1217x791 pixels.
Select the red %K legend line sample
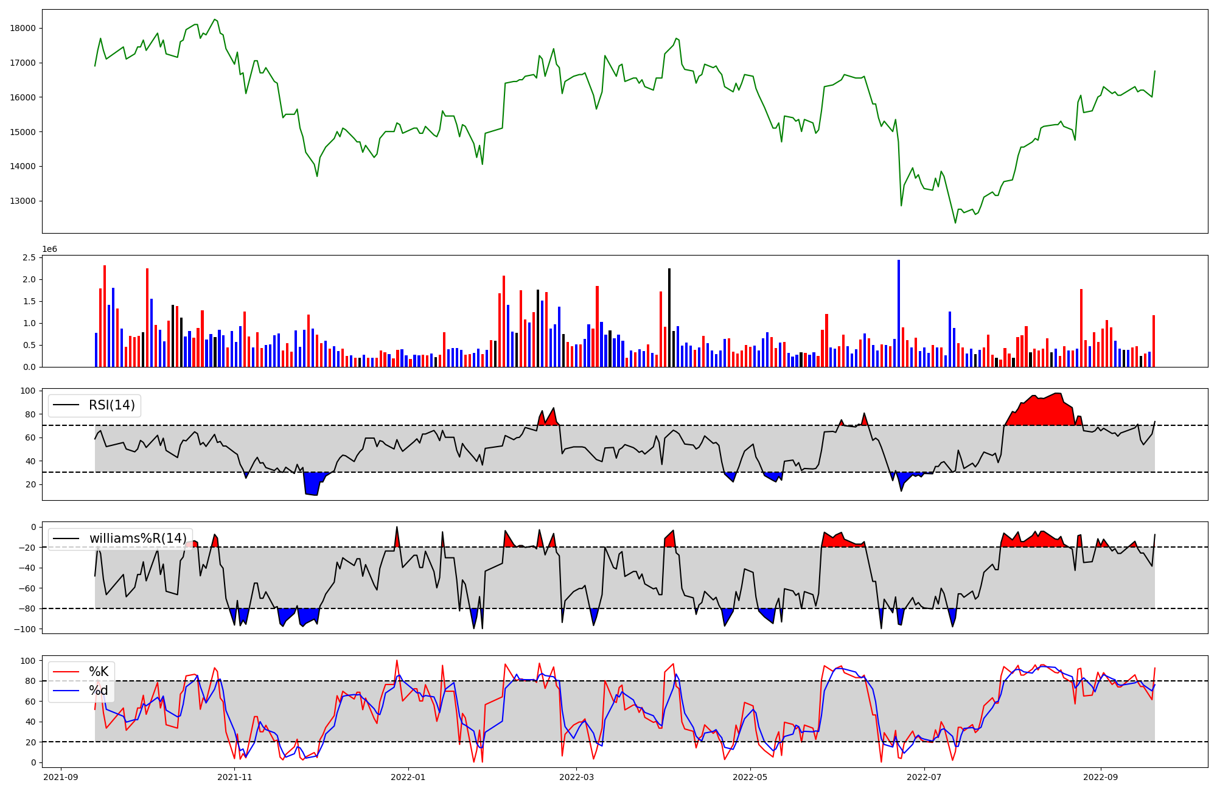66,672
